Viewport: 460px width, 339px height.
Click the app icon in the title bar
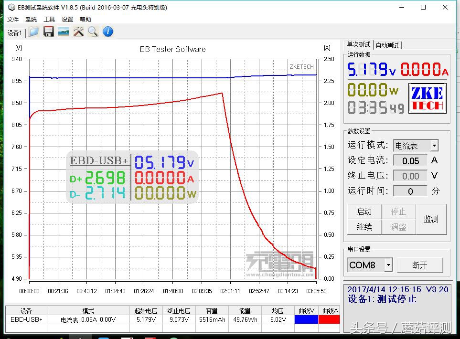[11, 7]
